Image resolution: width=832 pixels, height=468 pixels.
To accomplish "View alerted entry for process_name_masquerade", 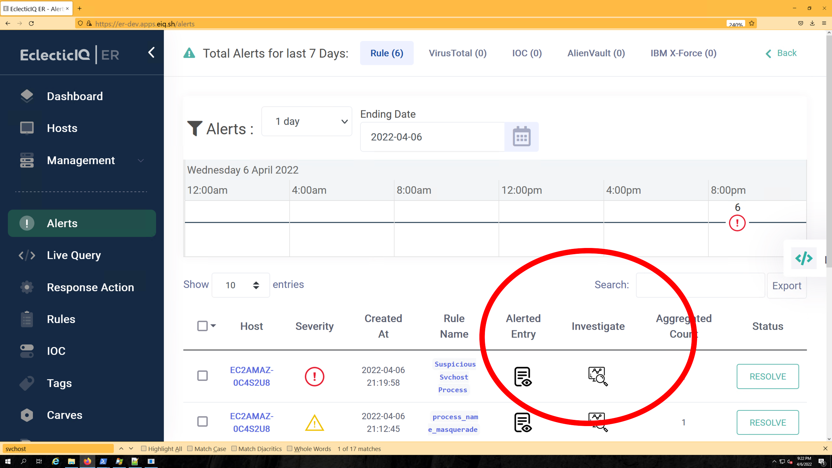I will coord(523,422).
